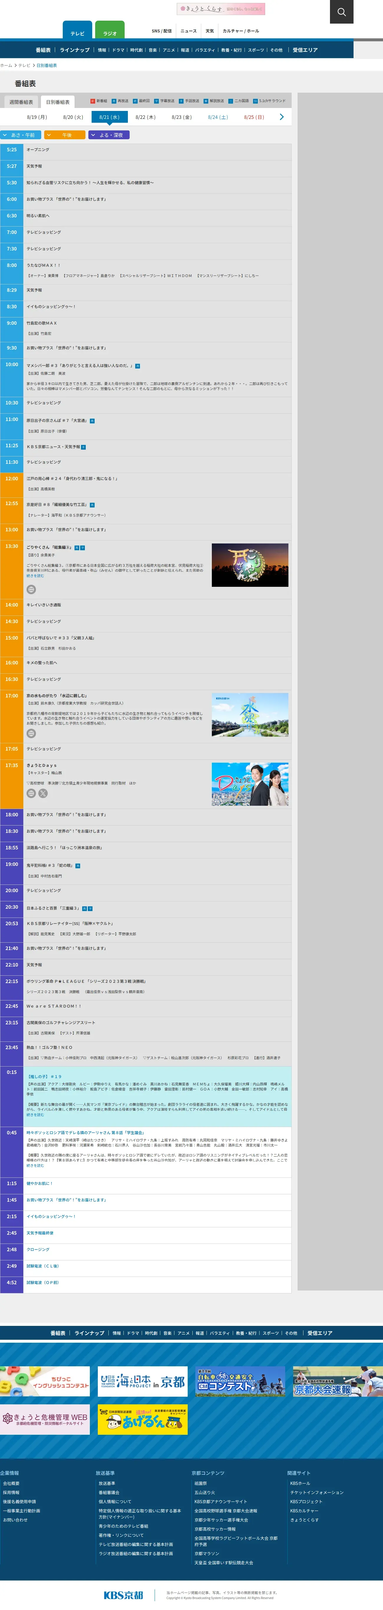Open the カルチャー / ホール menu
This screenshot has width=383, height=1610.
241,31
